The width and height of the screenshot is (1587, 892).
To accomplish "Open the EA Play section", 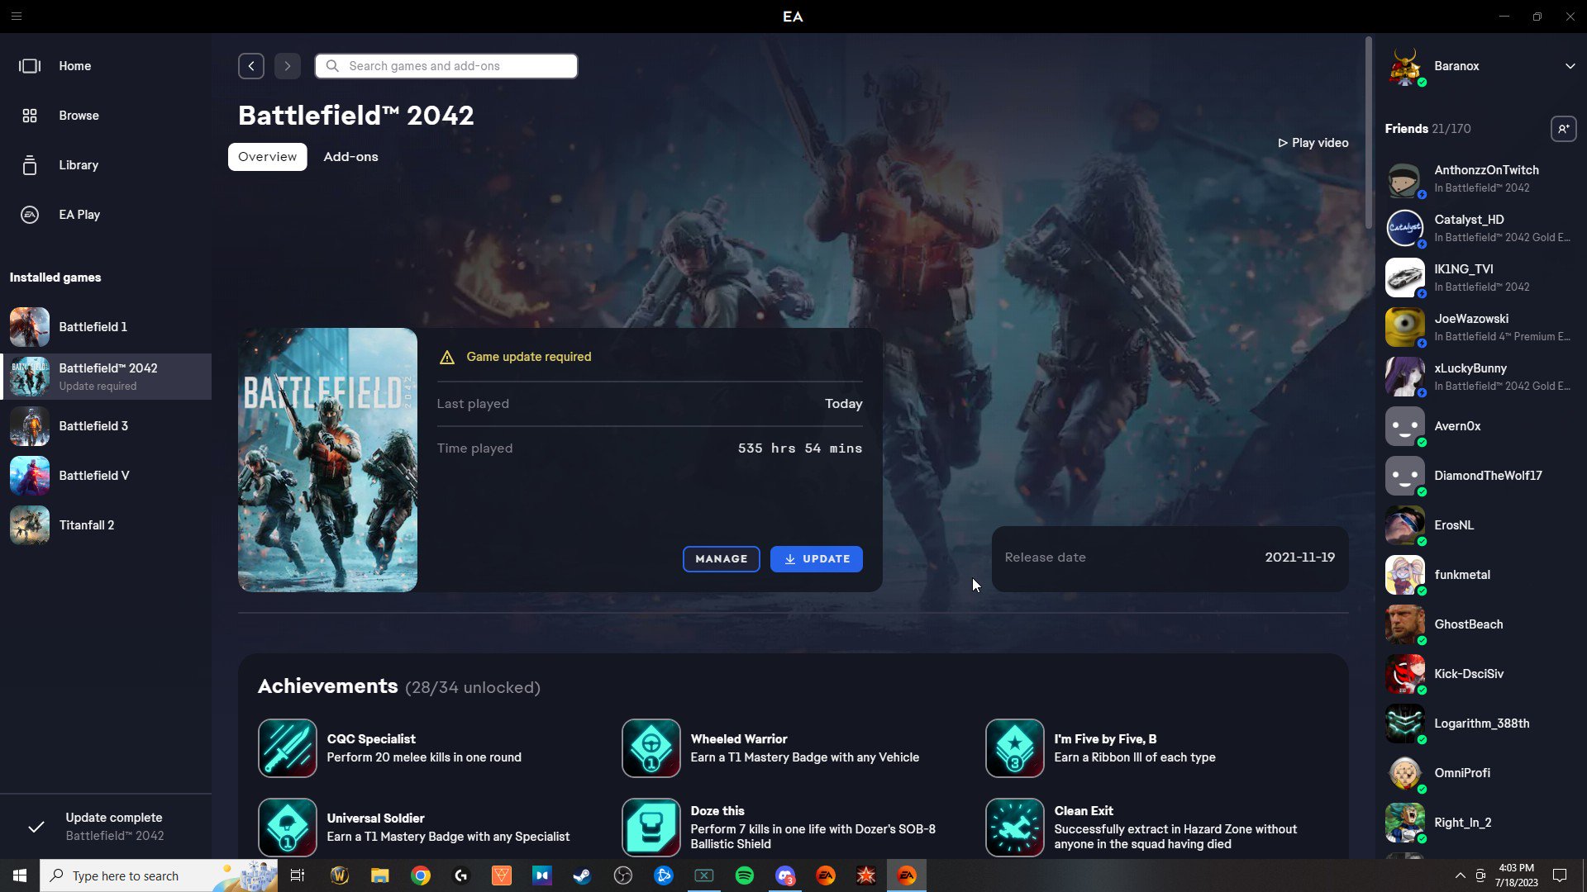I will tap(80, 215).
